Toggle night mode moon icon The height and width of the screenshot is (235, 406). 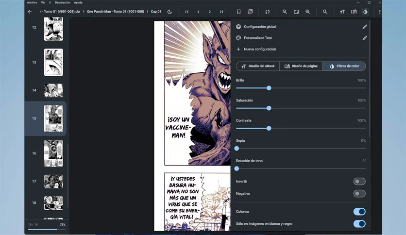(169, 12)
